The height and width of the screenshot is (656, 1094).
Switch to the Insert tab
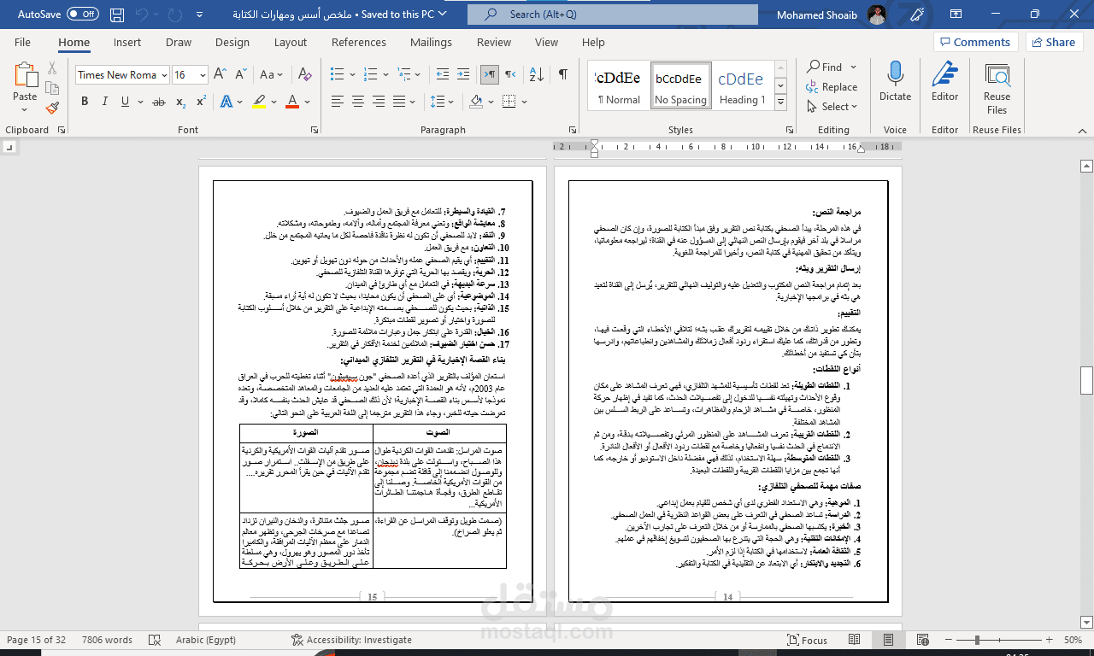(x=127, y=42)
